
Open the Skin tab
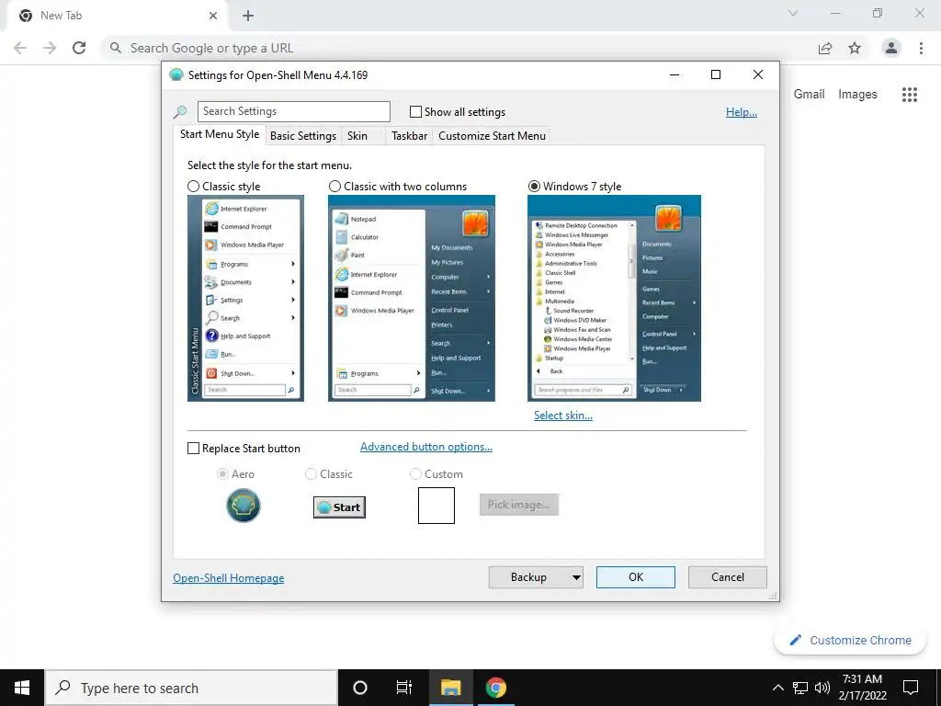357,136
